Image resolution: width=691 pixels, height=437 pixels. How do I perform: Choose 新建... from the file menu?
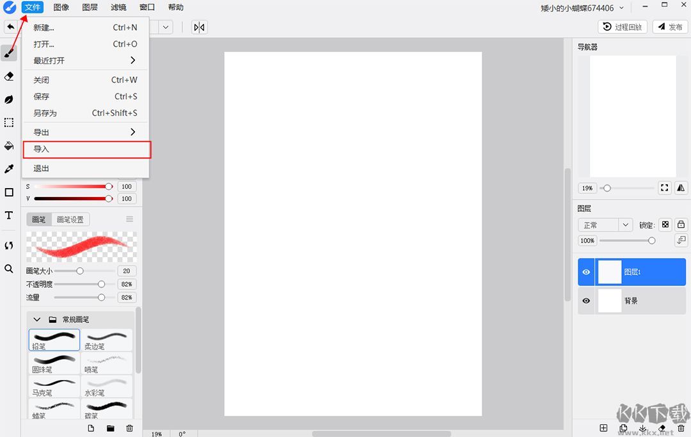[86, 28]
